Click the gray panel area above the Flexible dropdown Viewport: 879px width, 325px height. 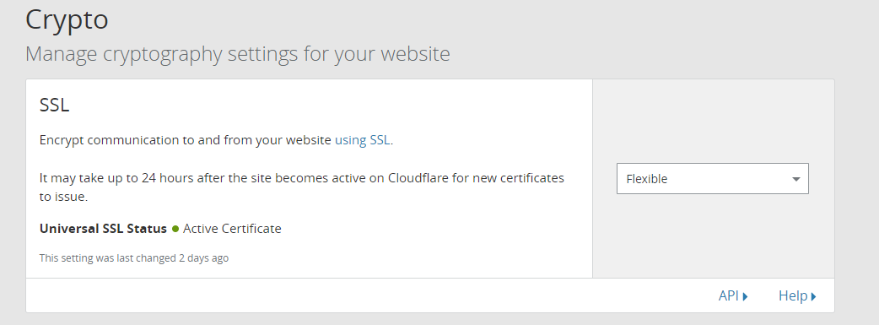(x=713, y=121)
